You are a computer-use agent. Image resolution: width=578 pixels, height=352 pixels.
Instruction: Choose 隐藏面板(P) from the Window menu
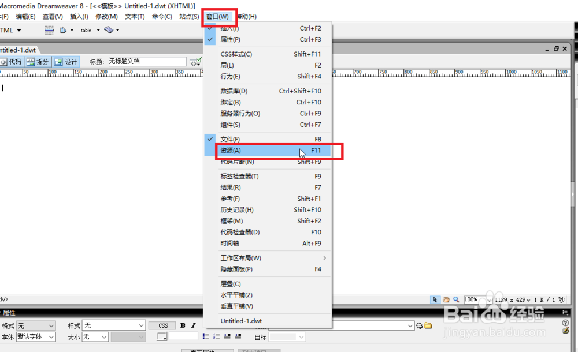(268, 269)
